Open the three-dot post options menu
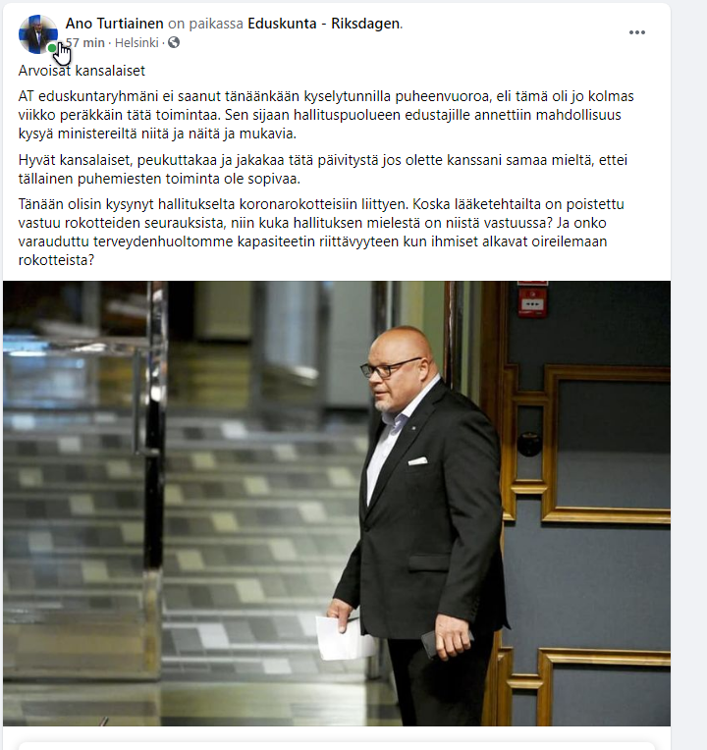Screen dimensions: 707x750 pos(636,32)
